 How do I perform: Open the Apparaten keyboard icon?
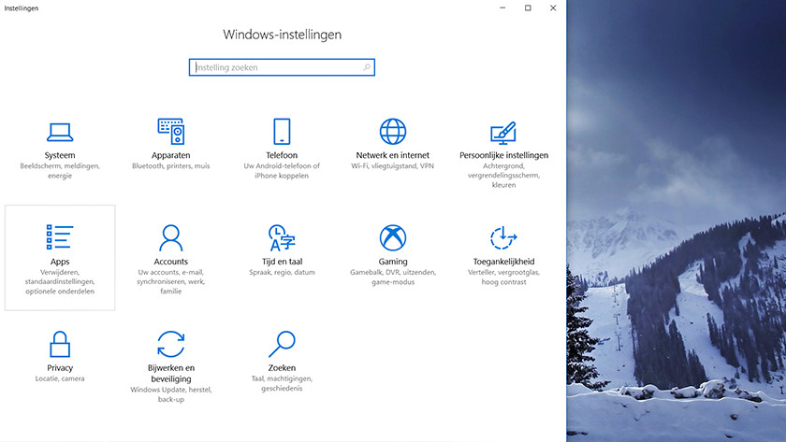(x=170, y=132)
